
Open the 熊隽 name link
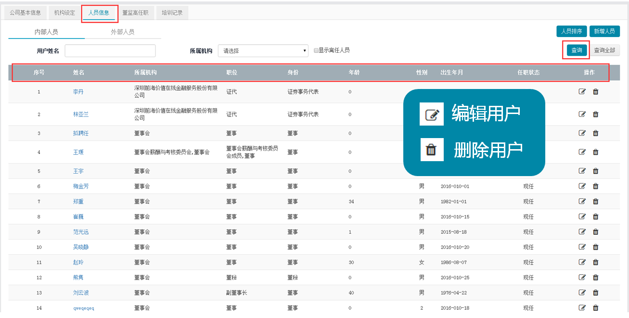tap(78, 278)
